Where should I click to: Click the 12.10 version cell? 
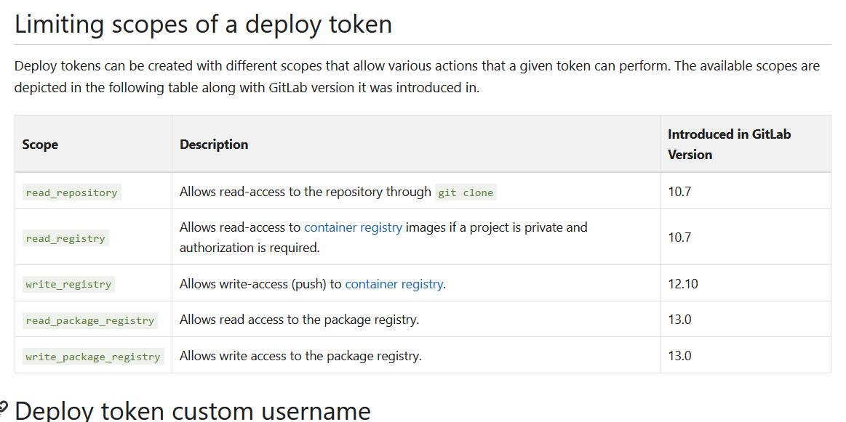(682, 284)
